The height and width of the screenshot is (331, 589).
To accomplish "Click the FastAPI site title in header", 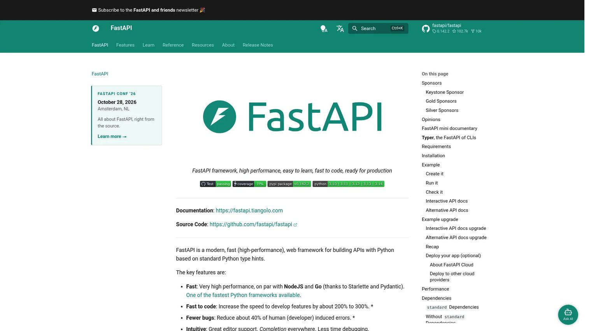I will 121,28.
